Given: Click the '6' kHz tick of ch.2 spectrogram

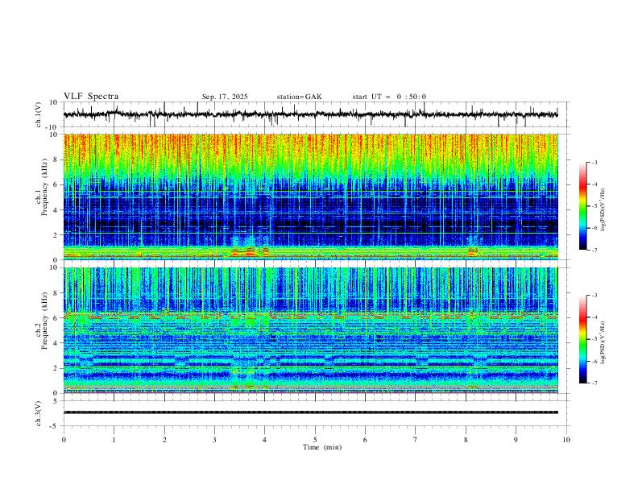Looking at the screenshot, I should click(x=56, y=318).
